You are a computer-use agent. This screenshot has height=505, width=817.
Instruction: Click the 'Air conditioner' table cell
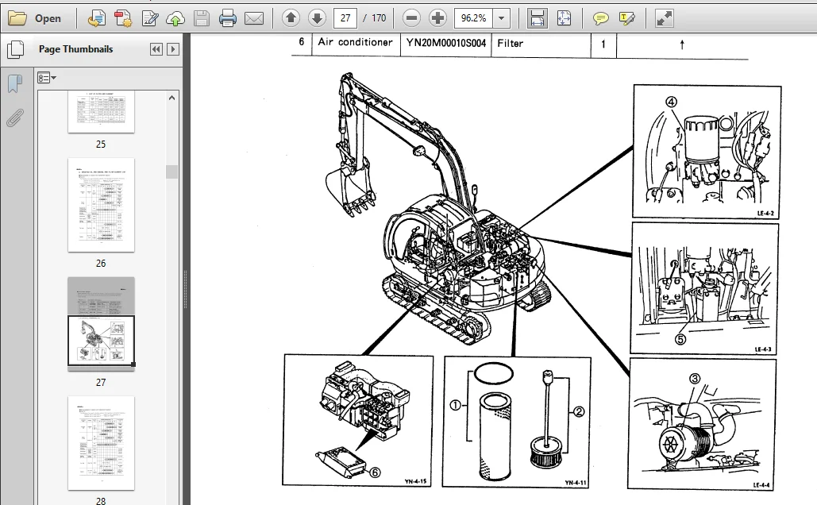tap(356, 42)
